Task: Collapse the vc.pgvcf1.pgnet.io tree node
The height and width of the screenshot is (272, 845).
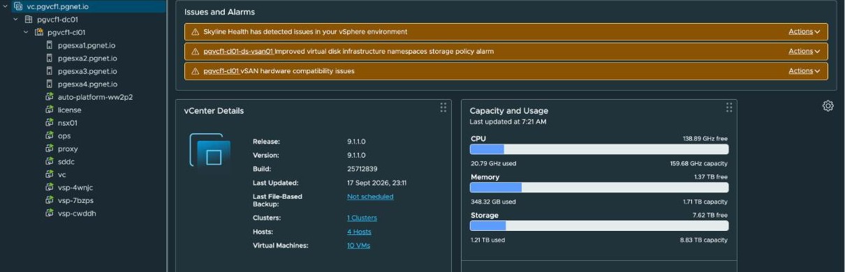Action: tap(6, 6)
